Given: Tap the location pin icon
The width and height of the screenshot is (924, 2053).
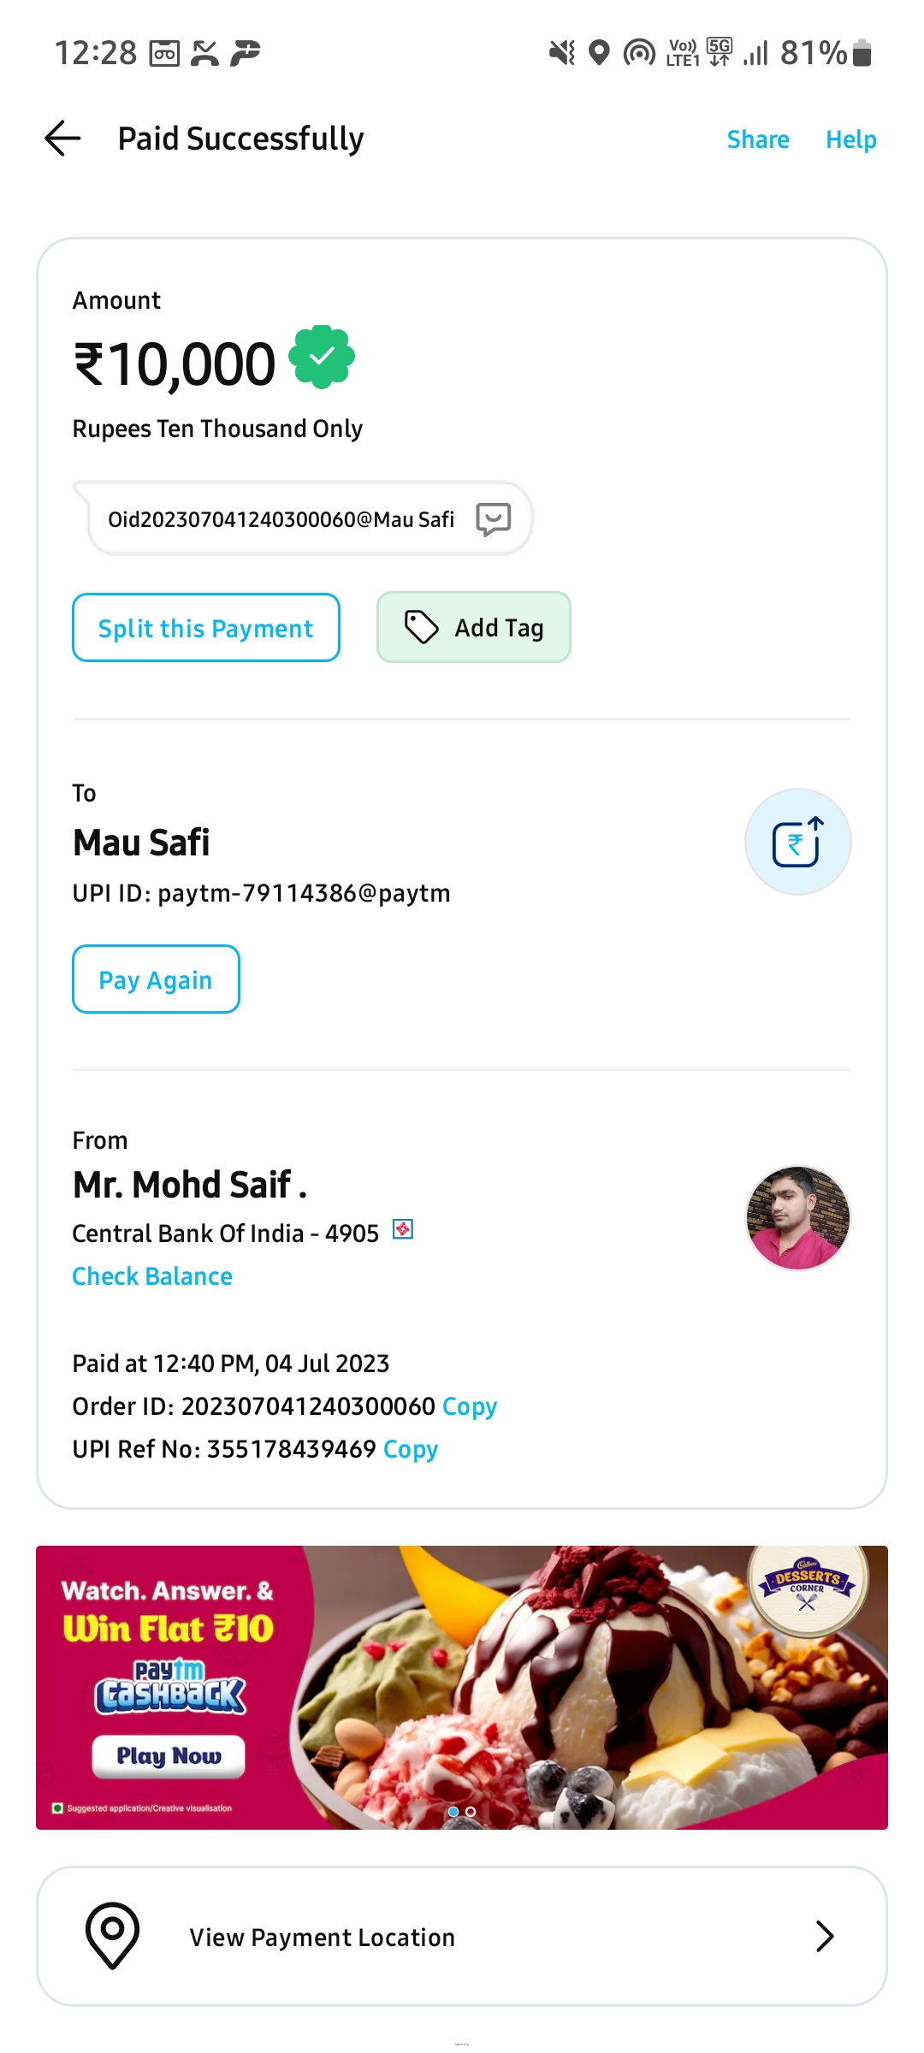Looking at the screenshot, I should click(112, 1935).
